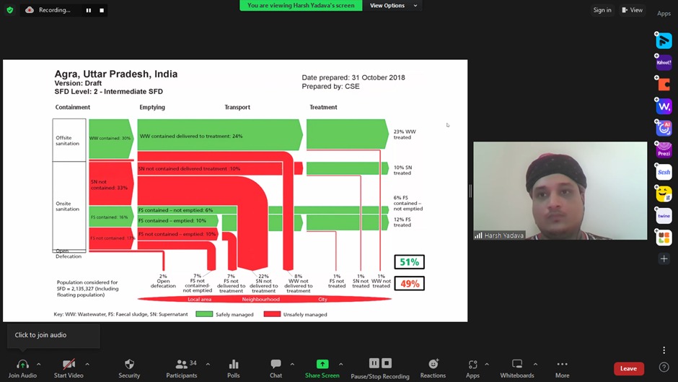Click the Neighbourhood label on red ellipse
This screenshot has width=678, height=382.
260,299
